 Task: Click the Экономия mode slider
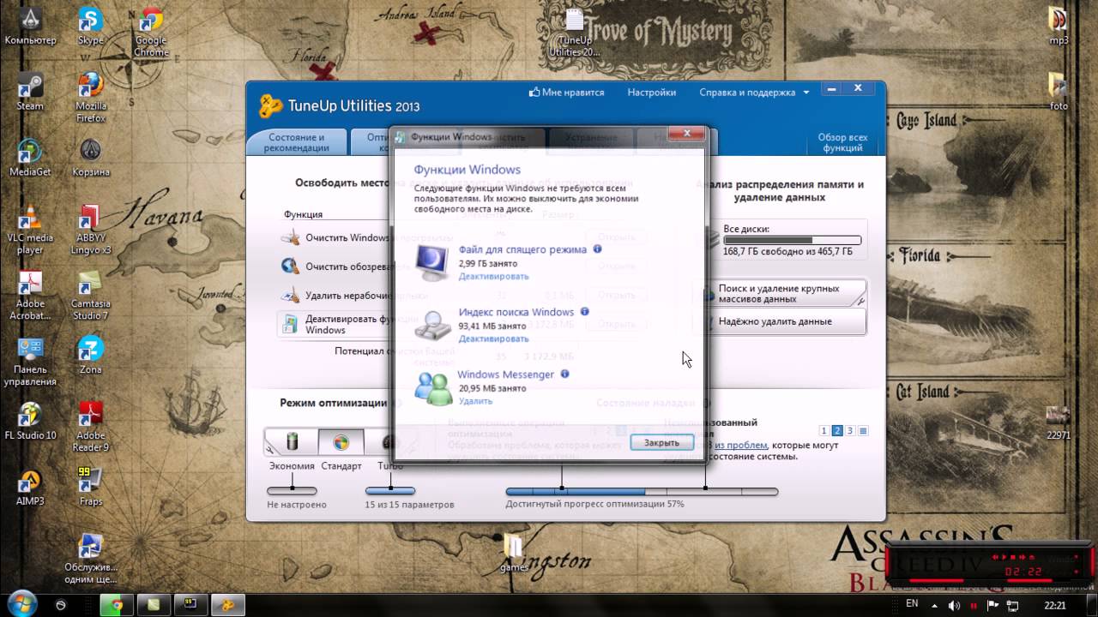[292, 491]
